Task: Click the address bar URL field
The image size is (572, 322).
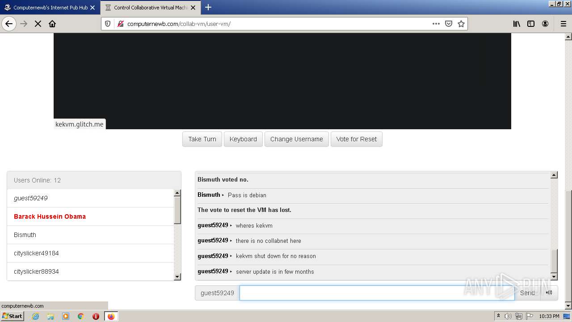Action: 277,24
